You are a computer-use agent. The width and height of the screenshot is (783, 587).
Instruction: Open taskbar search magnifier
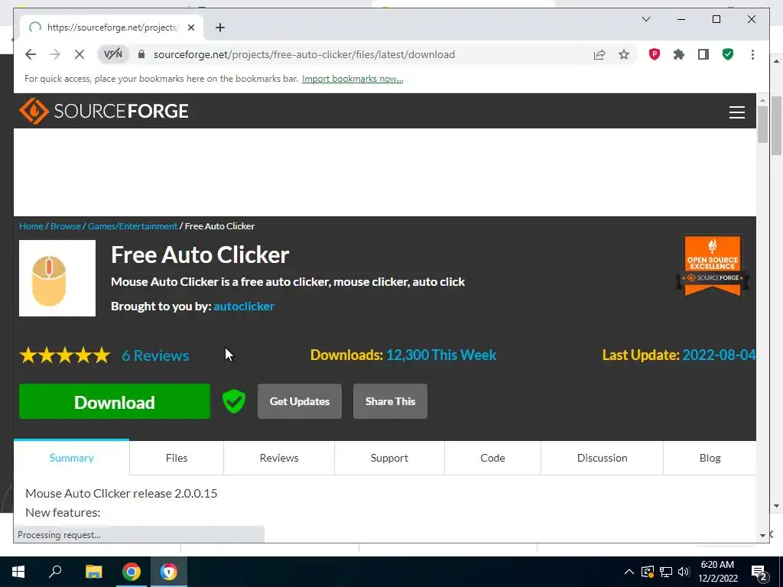pyautogui.click(x=55, y=572)
